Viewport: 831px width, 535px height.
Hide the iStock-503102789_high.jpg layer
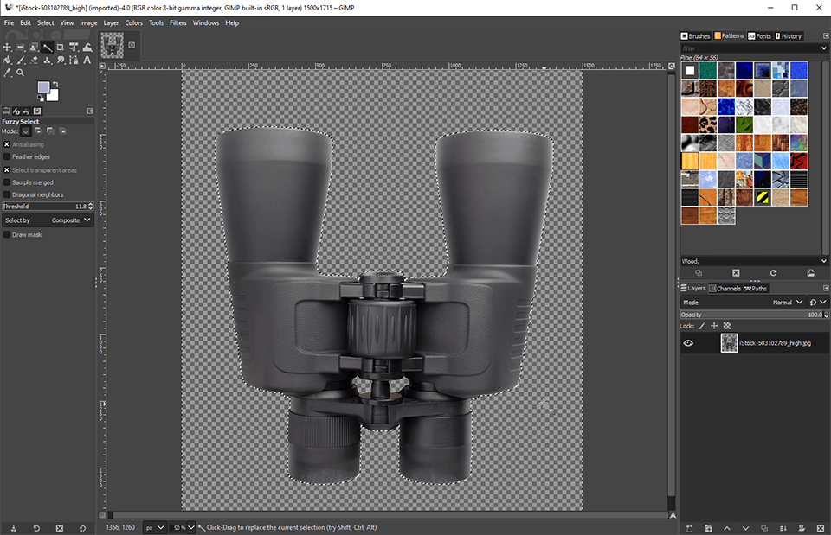[688, 343]
